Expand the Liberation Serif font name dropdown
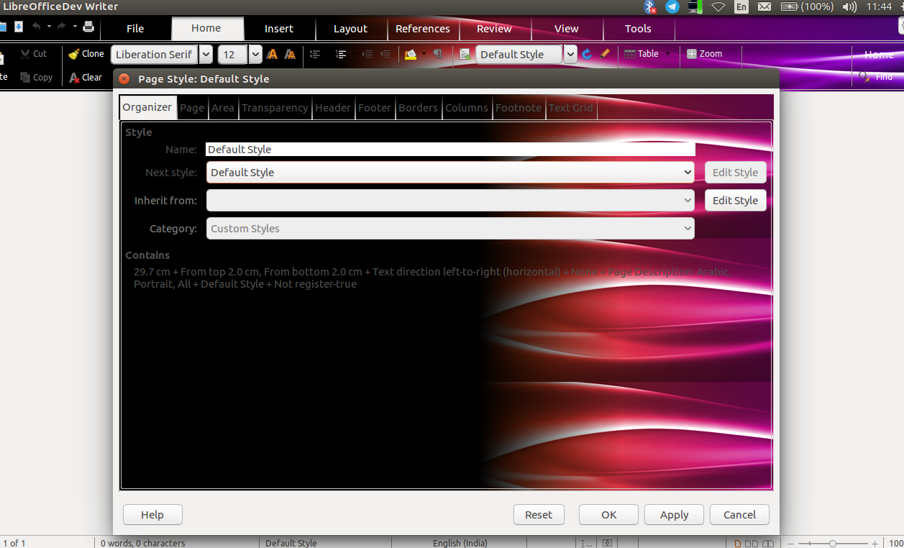The width and height of the screenshot is (904, 548). click(206, 55)
